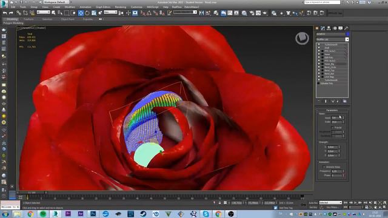Activate the Select and Rotate tool
The width and height of the screenshot is (388, 218).
[x=87, y=13]
